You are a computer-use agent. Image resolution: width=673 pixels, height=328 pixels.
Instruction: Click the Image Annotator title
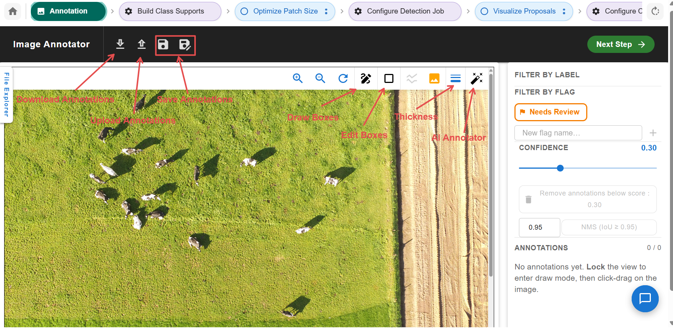point(51,44)
